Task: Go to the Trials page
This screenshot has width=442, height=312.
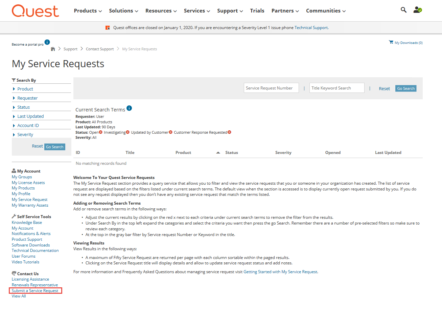Action: [x=257, y=11]
